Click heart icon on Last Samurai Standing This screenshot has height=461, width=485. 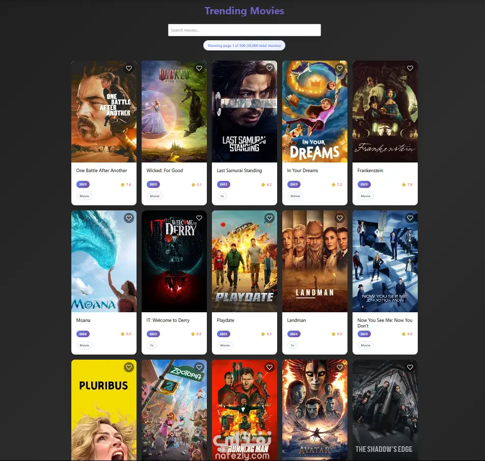[x=270, y=68]
